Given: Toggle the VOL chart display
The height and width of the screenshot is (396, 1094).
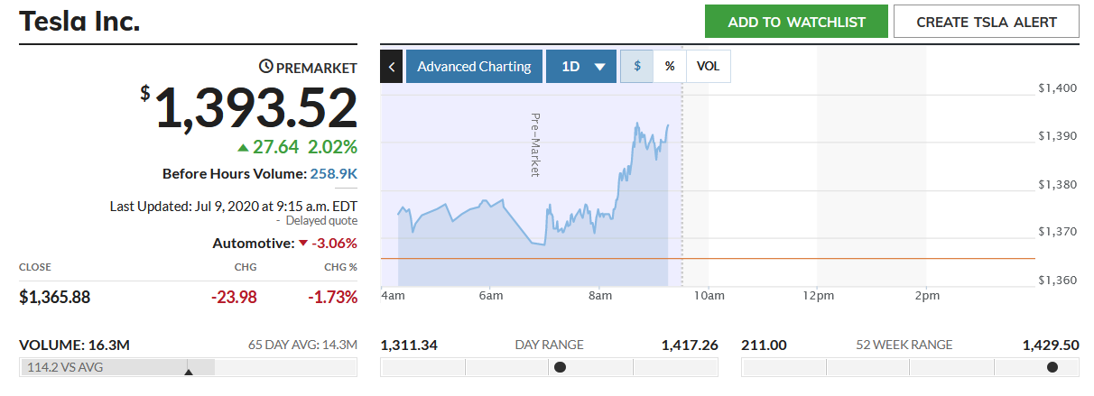Looking at the screenshot, I should pos(709,67).
